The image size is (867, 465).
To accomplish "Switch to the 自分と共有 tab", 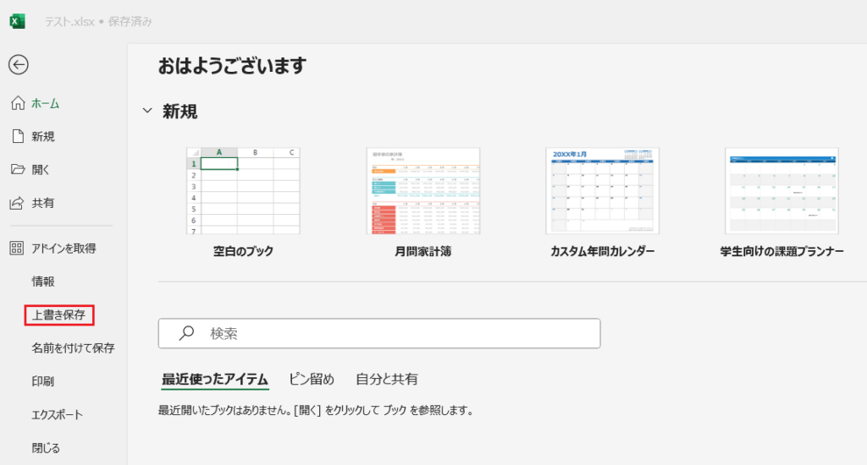I will (x=387, y=379).
